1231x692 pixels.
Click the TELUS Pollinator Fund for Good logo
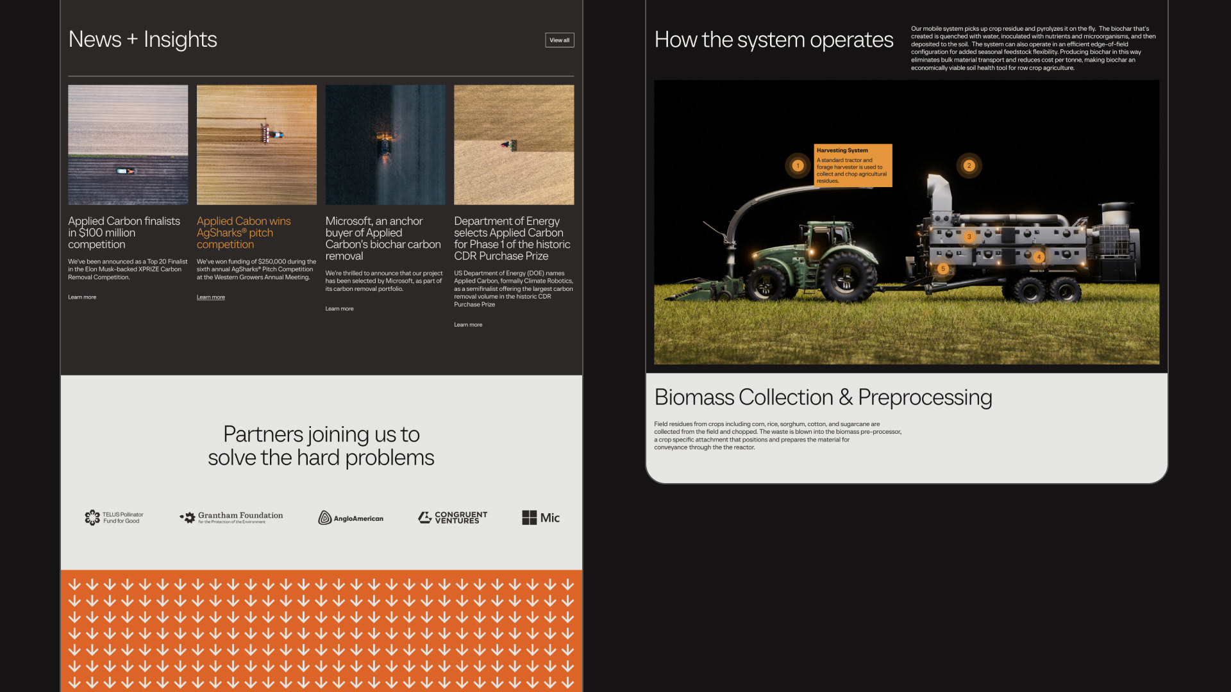[114, 518]
